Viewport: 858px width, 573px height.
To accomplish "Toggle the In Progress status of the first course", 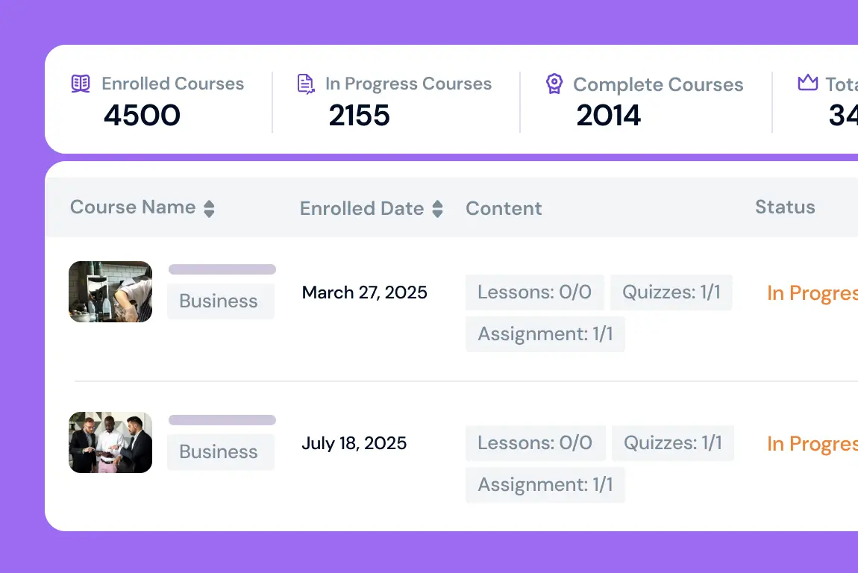I will pos(812,292).
